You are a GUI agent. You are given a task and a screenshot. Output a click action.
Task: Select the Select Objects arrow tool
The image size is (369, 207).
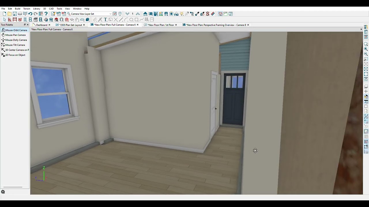(x=4, y=20)
